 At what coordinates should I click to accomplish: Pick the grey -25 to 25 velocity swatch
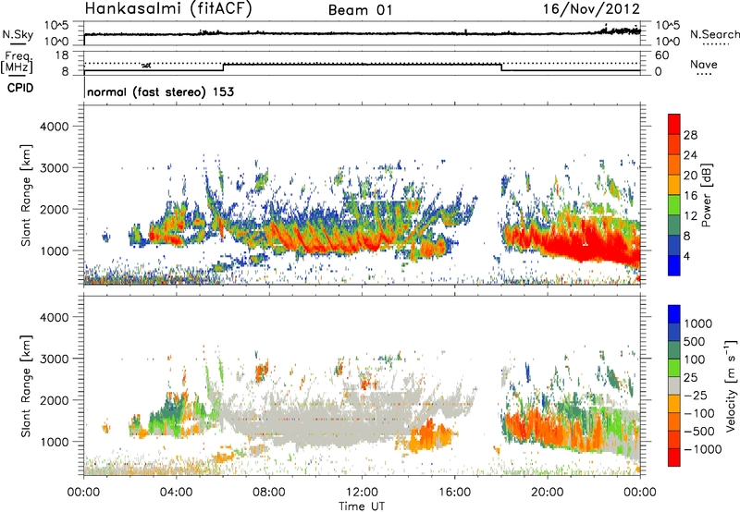pos(674,385)
